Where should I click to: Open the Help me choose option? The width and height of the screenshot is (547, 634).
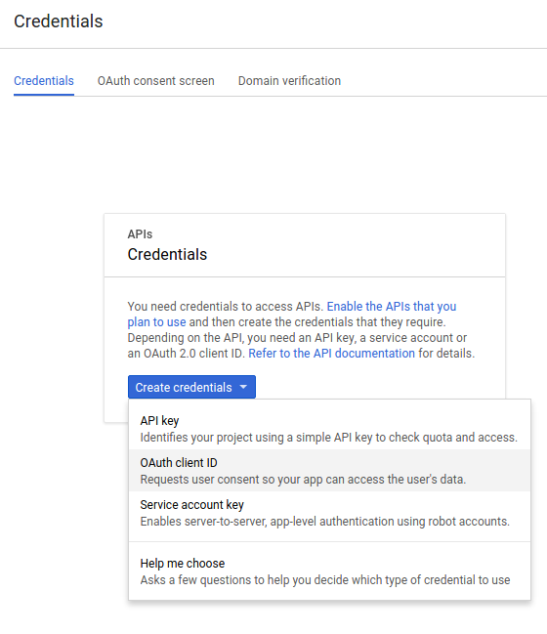329,571
